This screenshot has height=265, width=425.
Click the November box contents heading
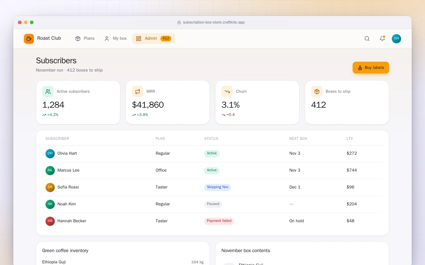tap(246, 251)
